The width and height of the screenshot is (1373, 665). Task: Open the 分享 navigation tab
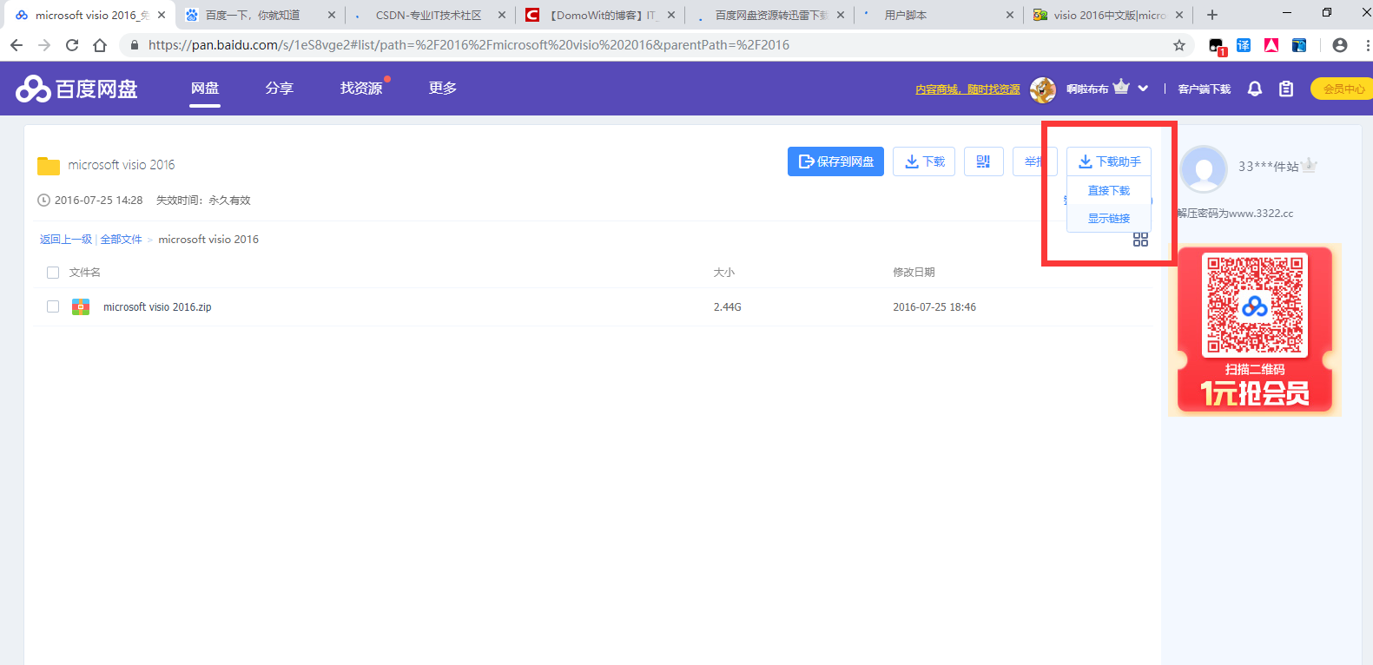click(x=280, y=89)
